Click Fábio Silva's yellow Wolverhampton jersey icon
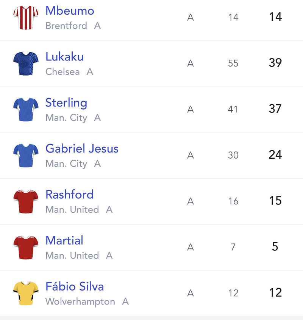The width and height of the screenshot is (303, 320). (26, 293)
